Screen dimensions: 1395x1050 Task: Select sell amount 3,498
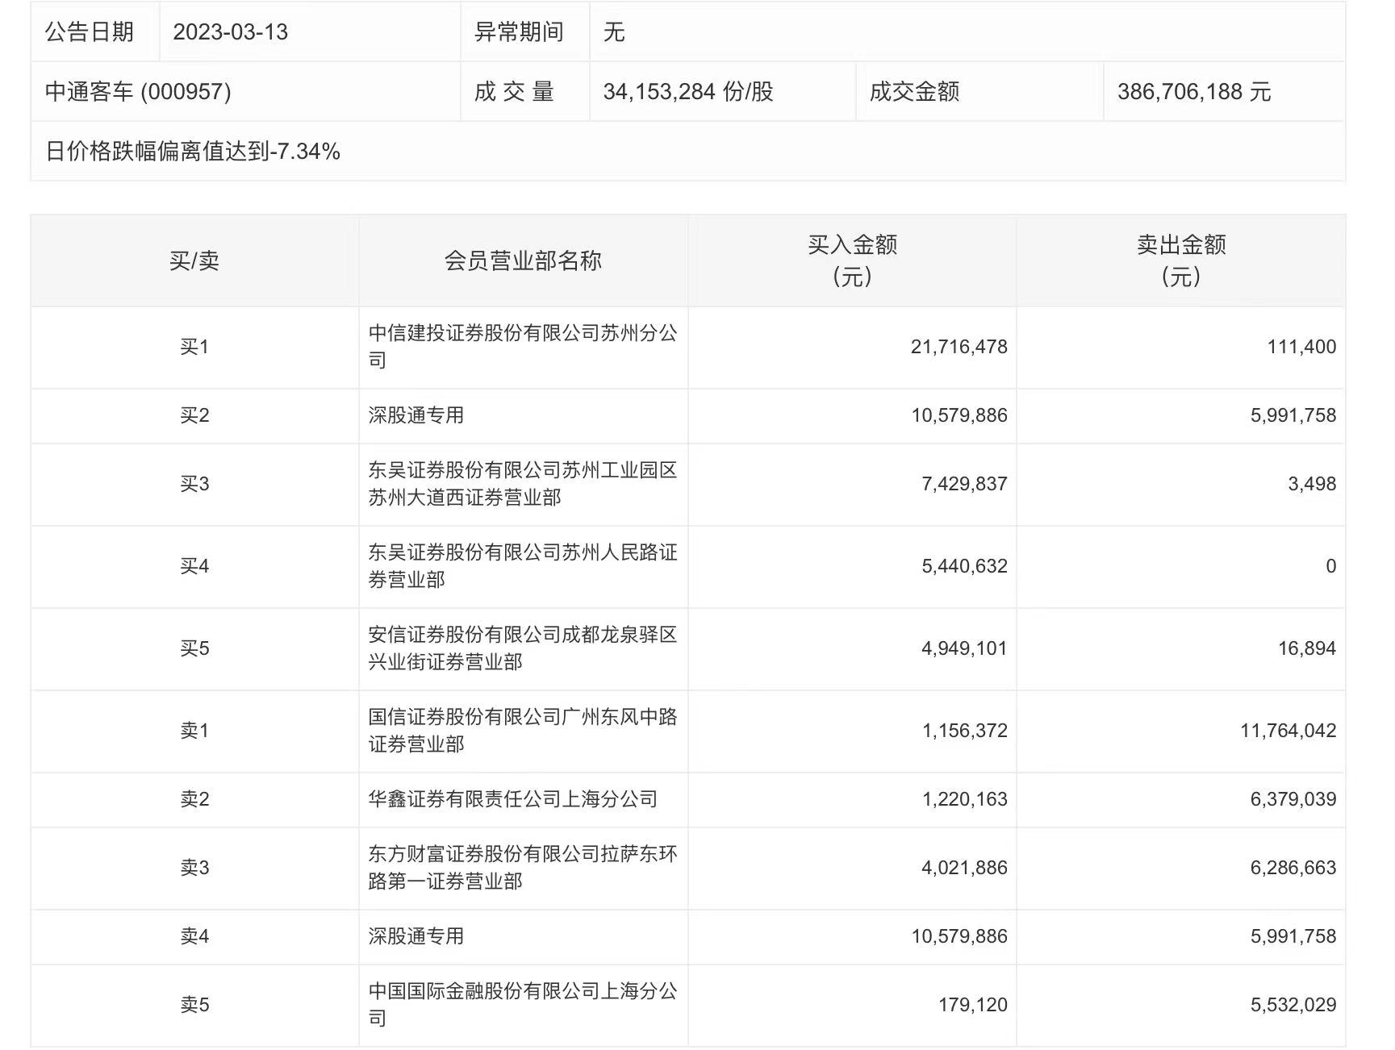point(1312,484)
